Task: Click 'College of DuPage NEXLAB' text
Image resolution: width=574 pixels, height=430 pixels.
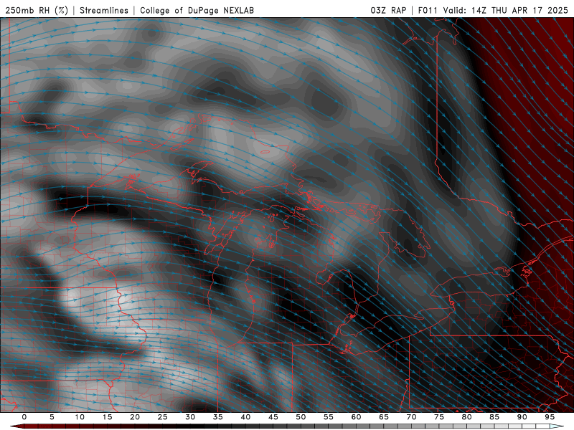Action: point(197,10)
